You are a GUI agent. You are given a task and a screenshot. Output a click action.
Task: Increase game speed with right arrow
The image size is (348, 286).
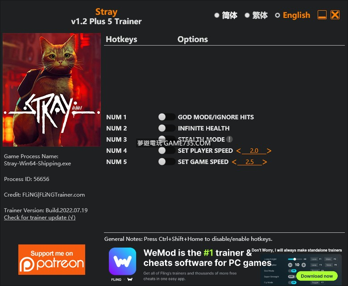pos(265,162)
